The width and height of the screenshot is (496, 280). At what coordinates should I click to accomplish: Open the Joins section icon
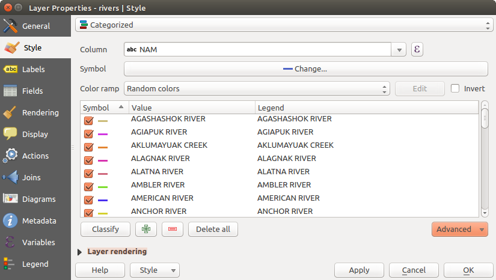(10, 177)
